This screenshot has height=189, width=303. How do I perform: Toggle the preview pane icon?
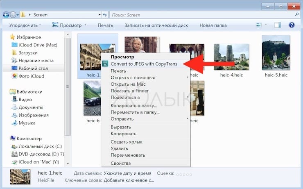[x=278, y=25]
